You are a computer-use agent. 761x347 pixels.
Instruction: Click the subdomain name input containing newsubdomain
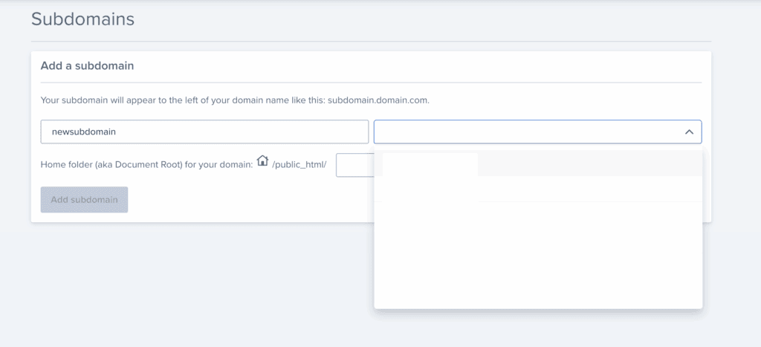[204, 132]
